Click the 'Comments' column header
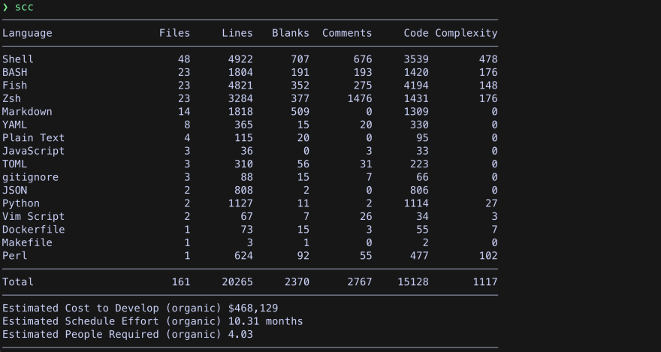 [x=347, y=33]
